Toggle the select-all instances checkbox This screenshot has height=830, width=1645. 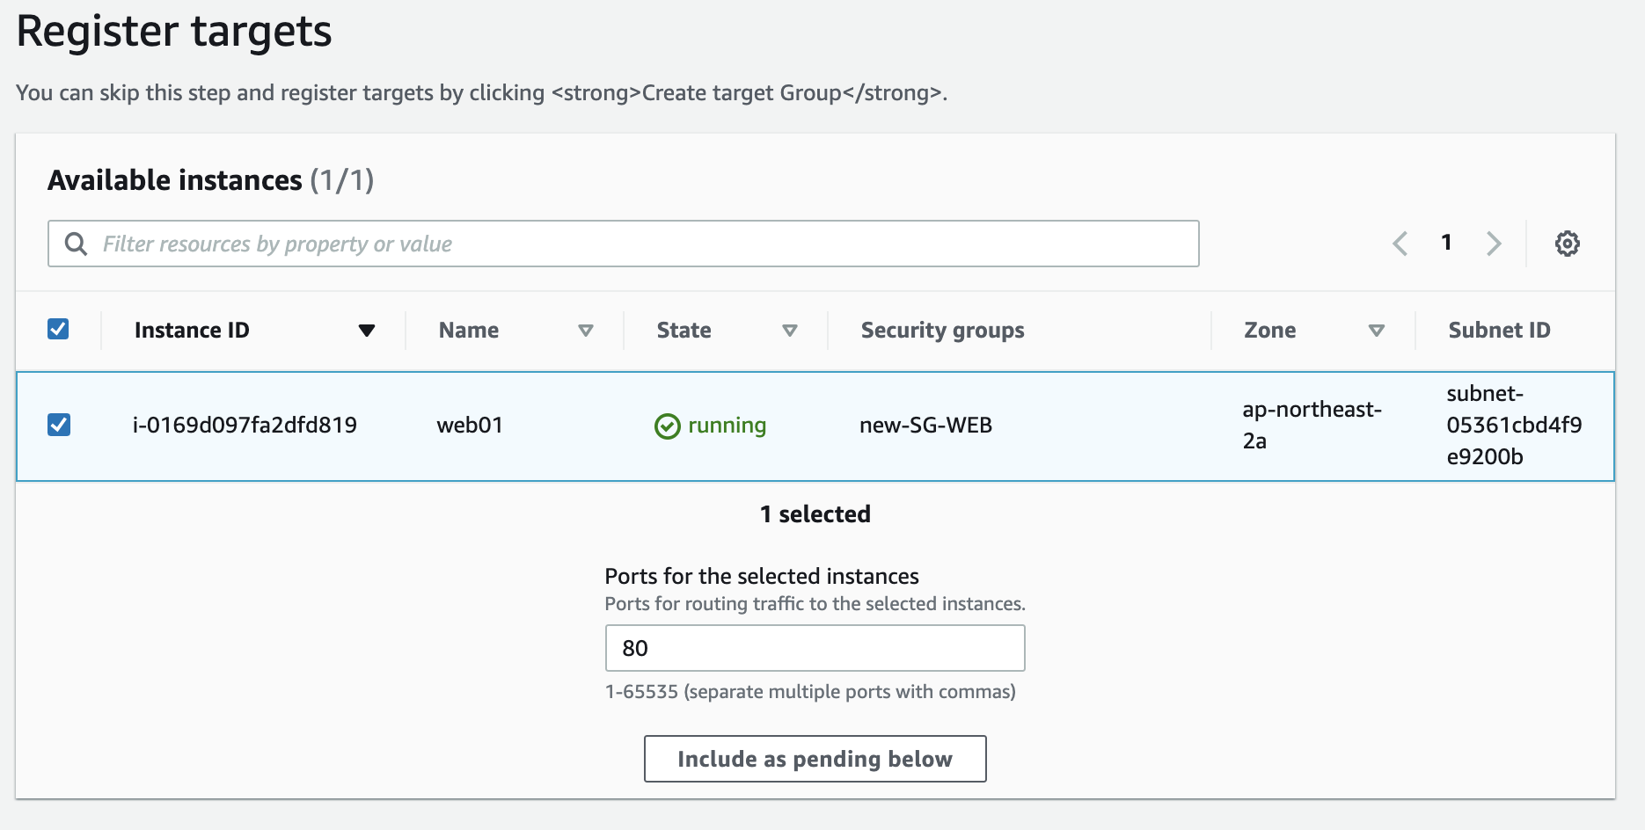(x=58, y=330)
